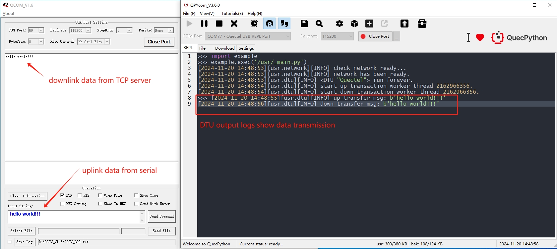Open the About menu in QCOM
This screenshot has width=557, height=249.
(9, 14)
